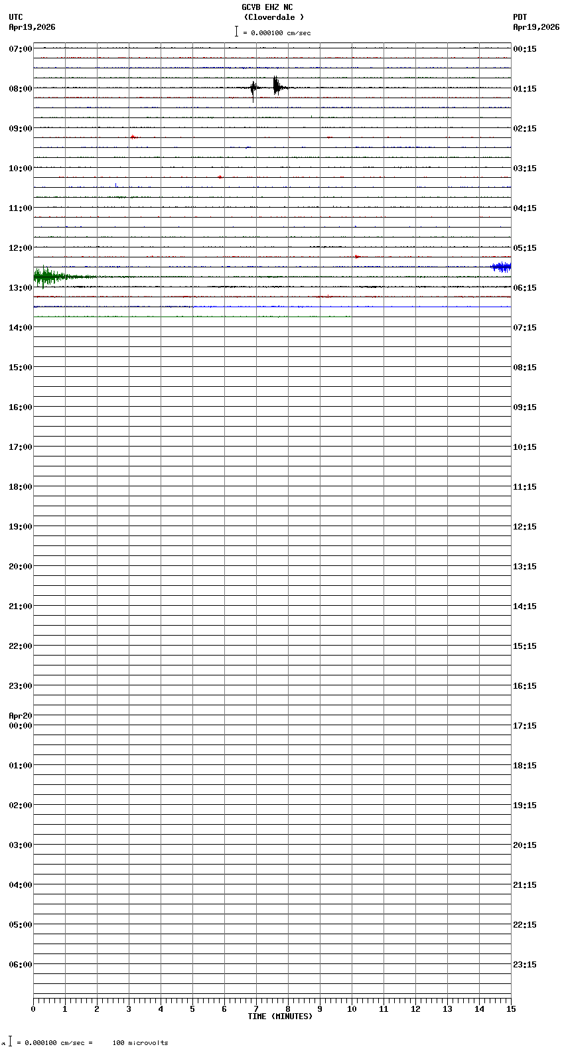The height and width of the screenshot is (1051, 564).
Task: Click the Apr20 date change label
Action: 21,716
